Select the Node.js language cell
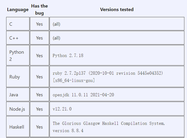 click(18, 109)
